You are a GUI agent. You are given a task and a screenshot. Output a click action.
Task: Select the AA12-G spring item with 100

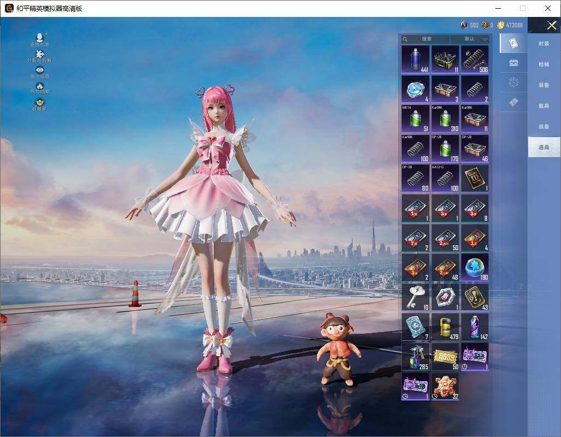click(445, 178)
